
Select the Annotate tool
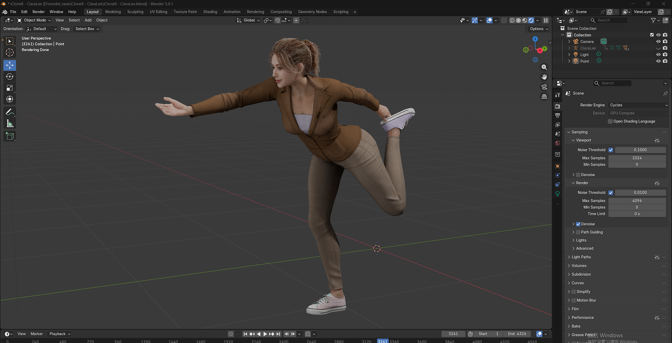pyautogui.click(x=9, y=112)
